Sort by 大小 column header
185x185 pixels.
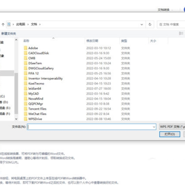[x=153, y=41]
